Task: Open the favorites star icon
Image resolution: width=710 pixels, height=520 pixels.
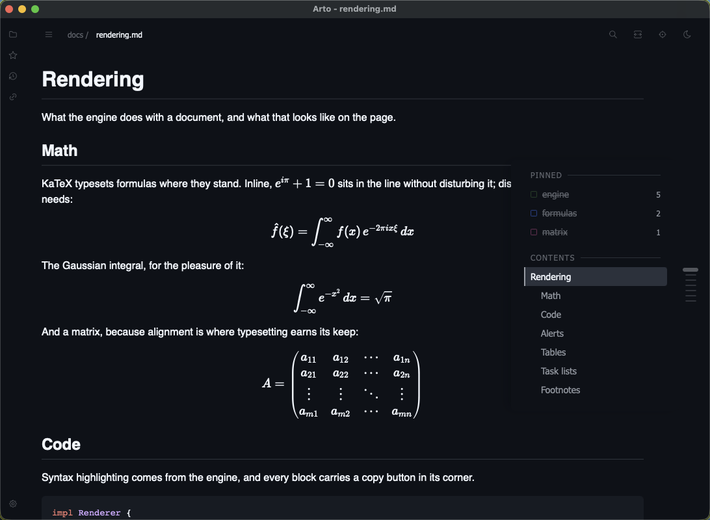Action: [x=13, y=55]
